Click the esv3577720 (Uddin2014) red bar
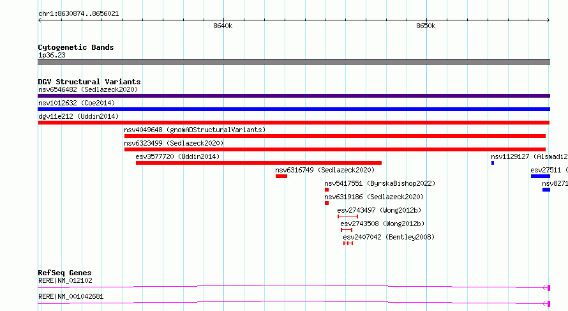568x311 pixels. pos(258,163)
